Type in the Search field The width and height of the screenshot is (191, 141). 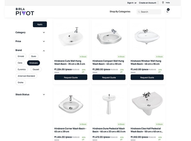click(x=150, y=12)
